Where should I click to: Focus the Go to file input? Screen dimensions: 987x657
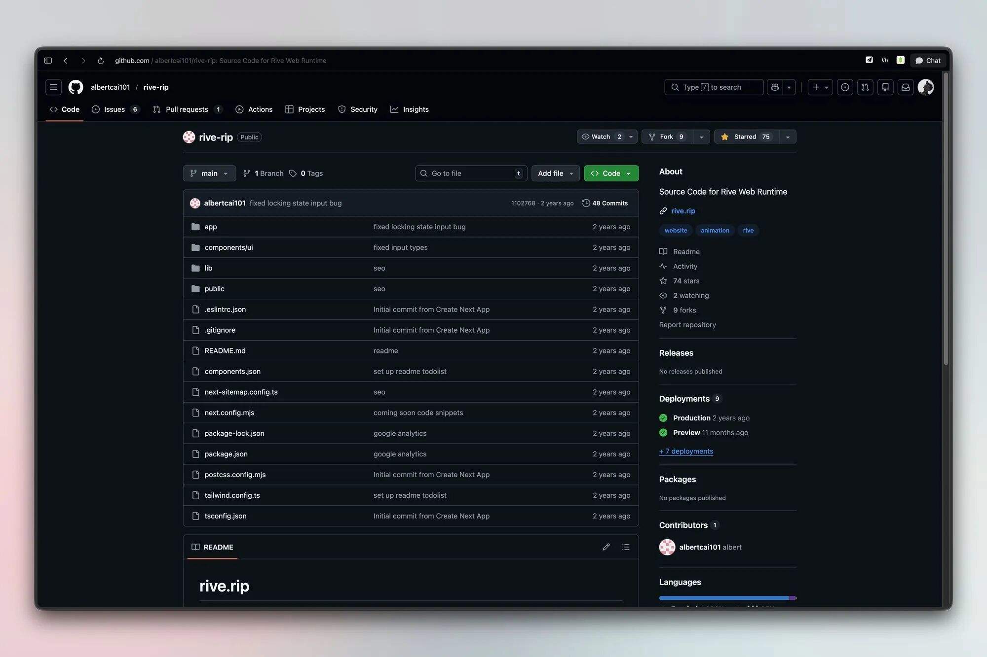coord(471,173)
